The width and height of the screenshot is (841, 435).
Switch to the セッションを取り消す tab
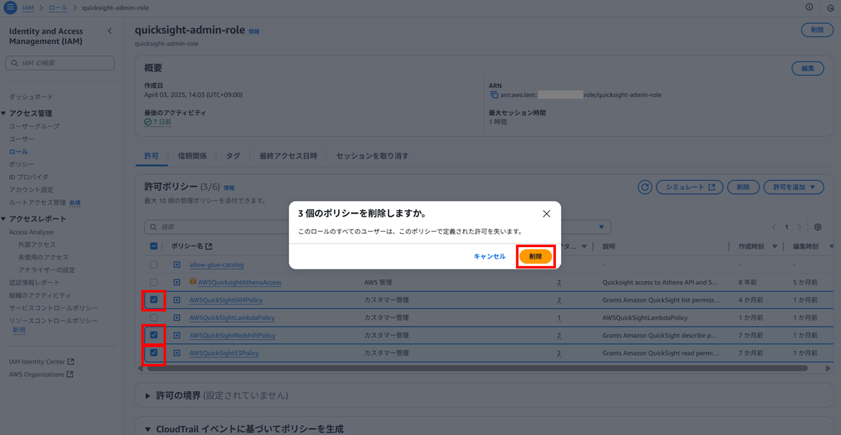coord(372,156)
